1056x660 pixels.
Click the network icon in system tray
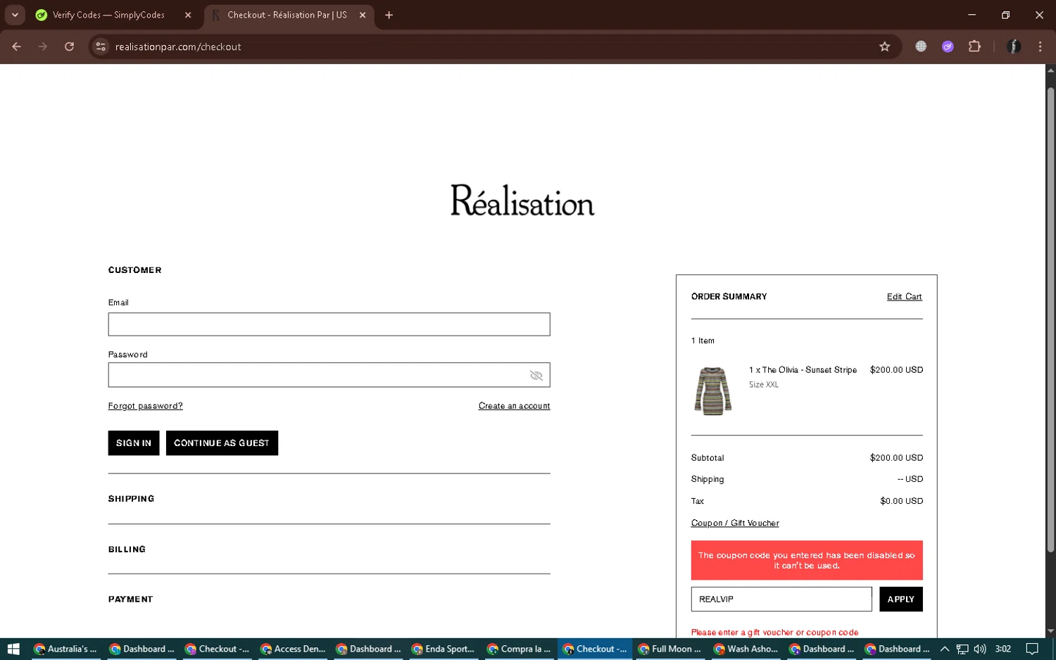pyautogui.click(x=962, y=649)
